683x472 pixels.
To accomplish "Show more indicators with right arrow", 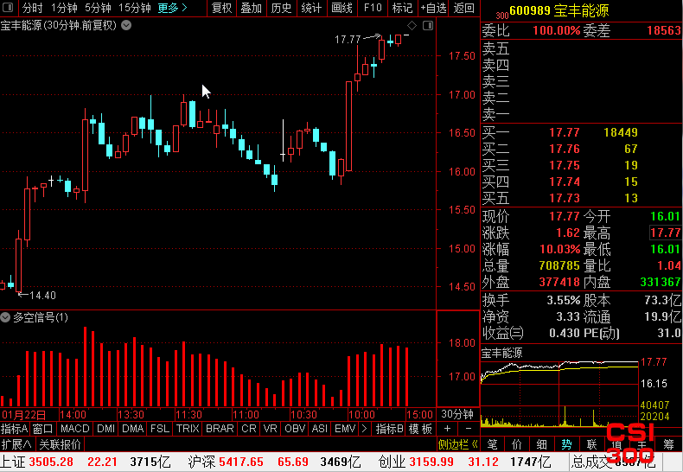I will pyautogui.click(x=365, y=429).
